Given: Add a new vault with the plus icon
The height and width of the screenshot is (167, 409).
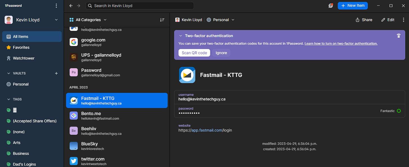Looking at the screenshot, I should [x=56, y=73].
